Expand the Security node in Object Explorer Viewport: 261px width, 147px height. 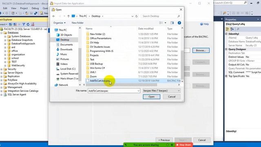pos(1,69)
